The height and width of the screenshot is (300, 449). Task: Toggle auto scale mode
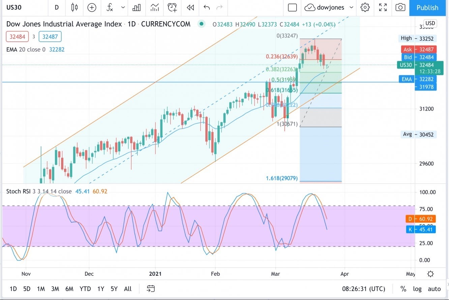point(434,289)
